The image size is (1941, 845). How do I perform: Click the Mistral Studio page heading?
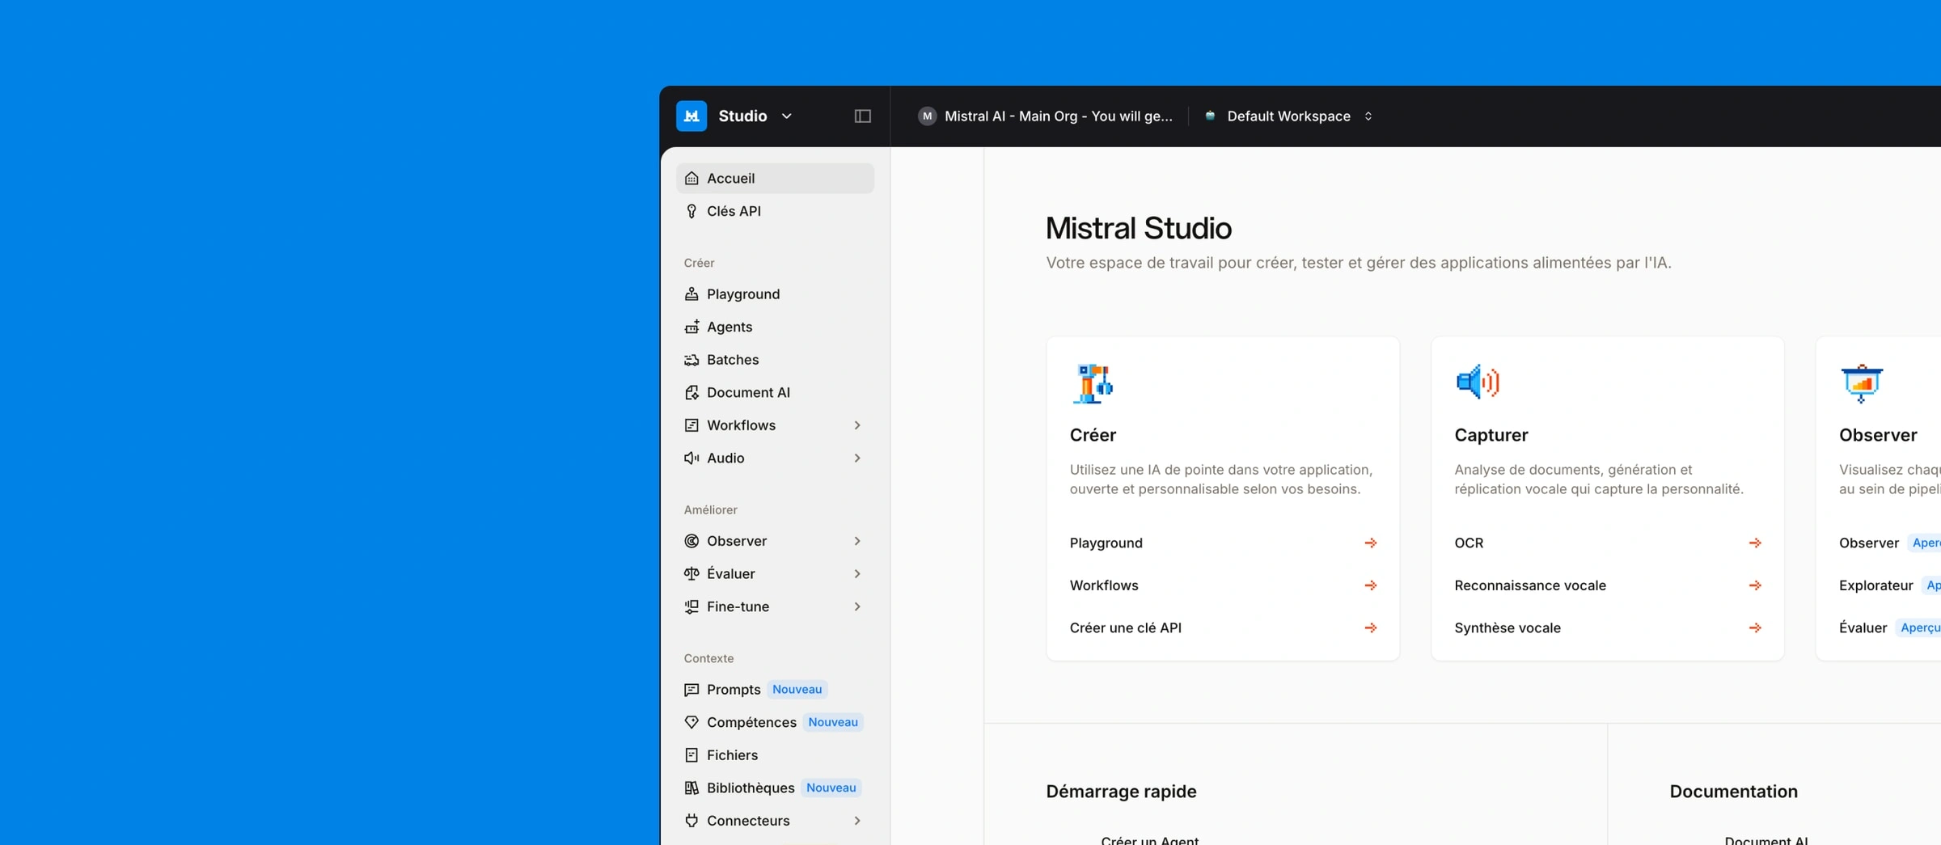[x=1139, y=228]
